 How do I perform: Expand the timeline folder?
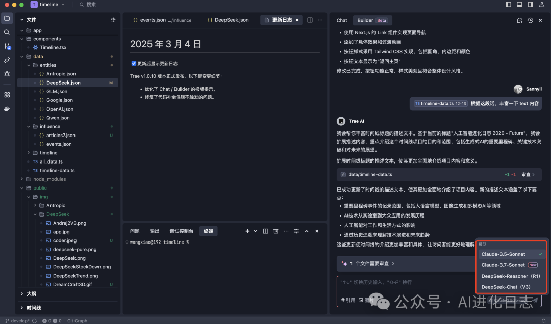(x=29, y=153)
